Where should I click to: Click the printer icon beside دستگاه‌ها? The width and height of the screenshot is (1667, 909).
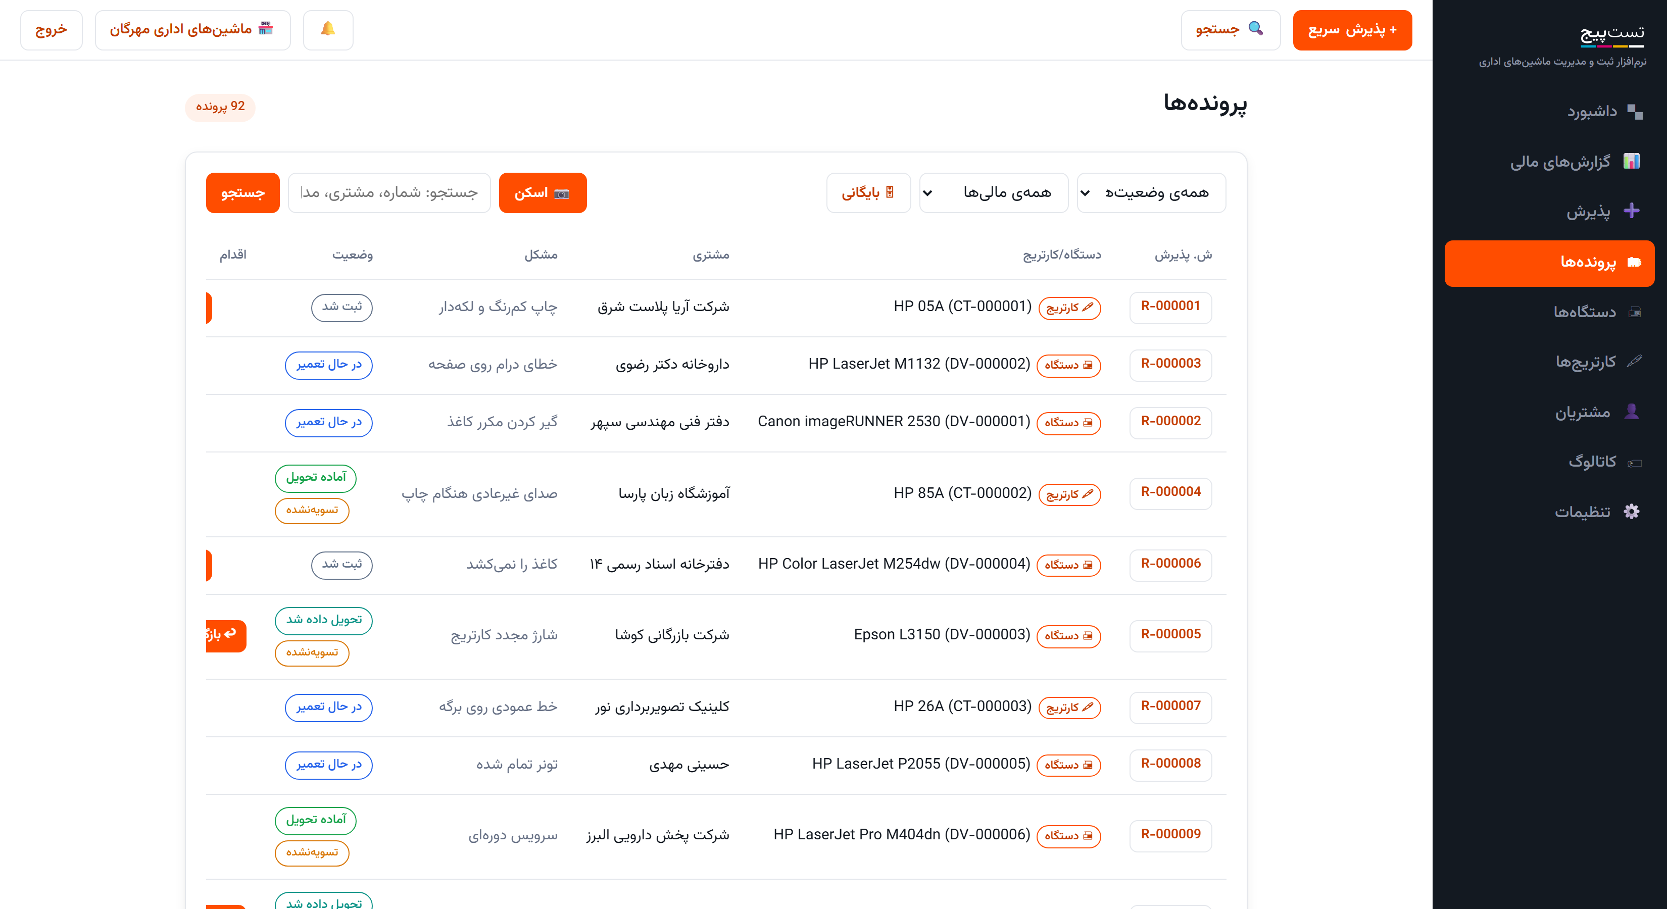[x=1634, y=313]
